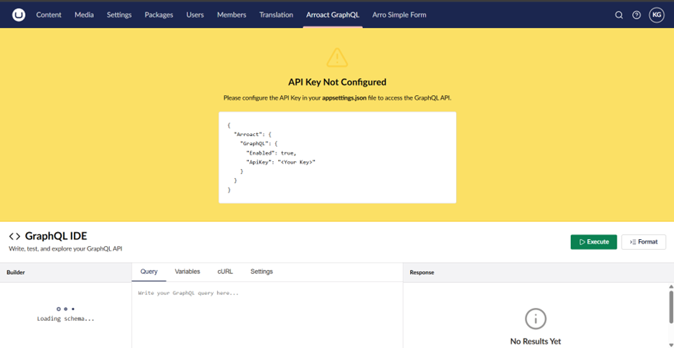Navigate to the Packages section
Image resolution: width=674 pixels, height=348 pixels.
click(x=159, y=15)
